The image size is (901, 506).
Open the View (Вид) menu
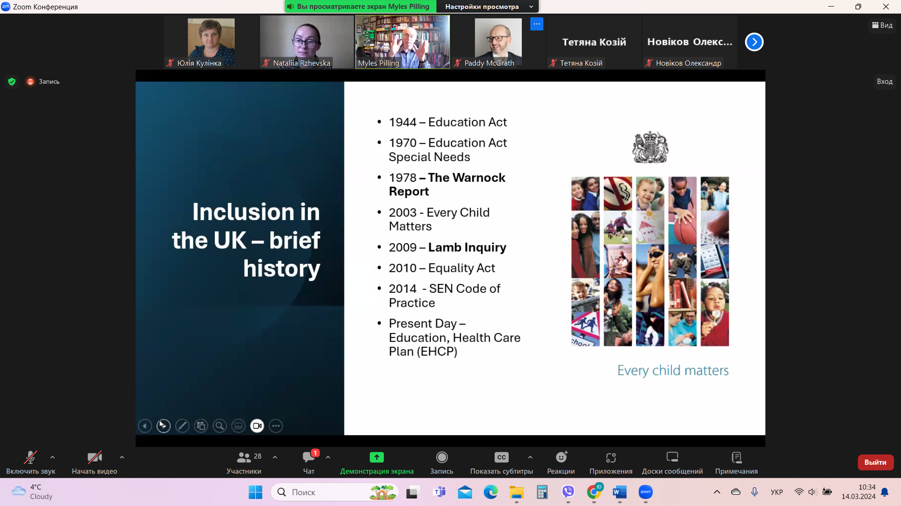click(x=882, y=25)
